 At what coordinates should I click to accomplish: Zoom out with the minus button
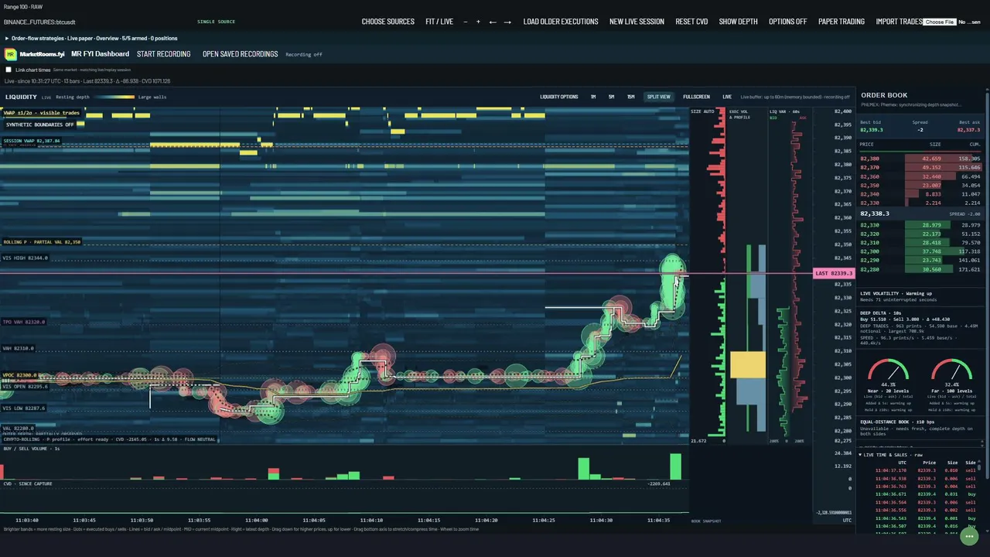[466, 22]
